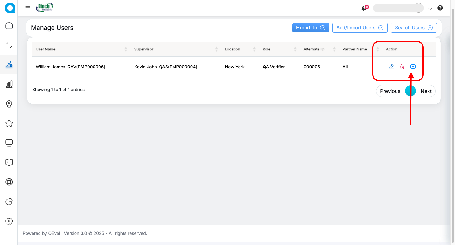Open the settings gear sidebar icon

[x=9, y=221]
